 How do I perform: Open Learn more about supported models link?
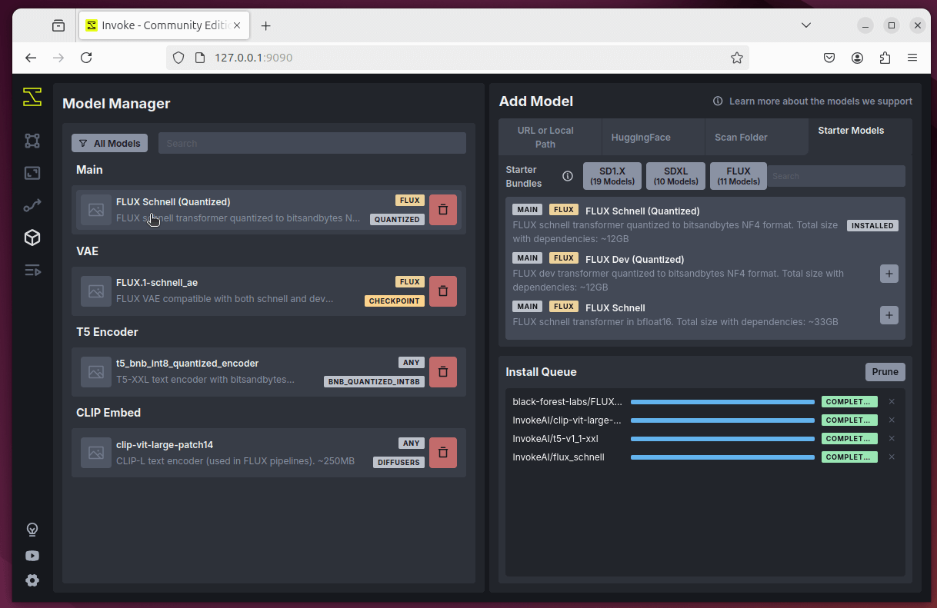820,101
